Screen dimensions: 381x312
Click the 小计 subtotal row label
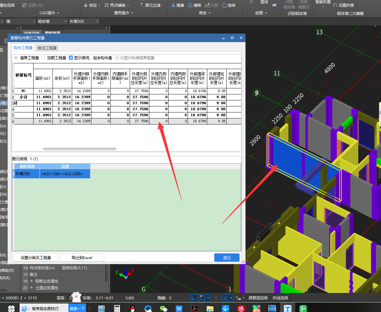click(24, 97)
